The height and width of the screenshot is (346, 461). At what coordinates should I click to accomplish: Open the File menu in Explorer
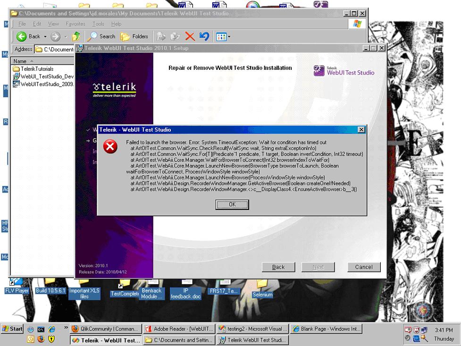point(22,24)
